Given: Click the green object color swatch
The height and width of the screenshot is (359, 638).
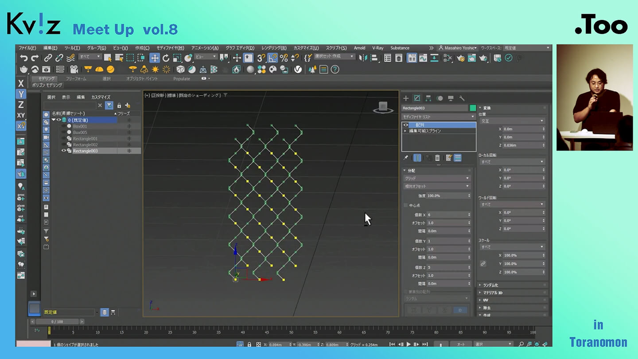Looking at the screenshot, I should point(472,108).
